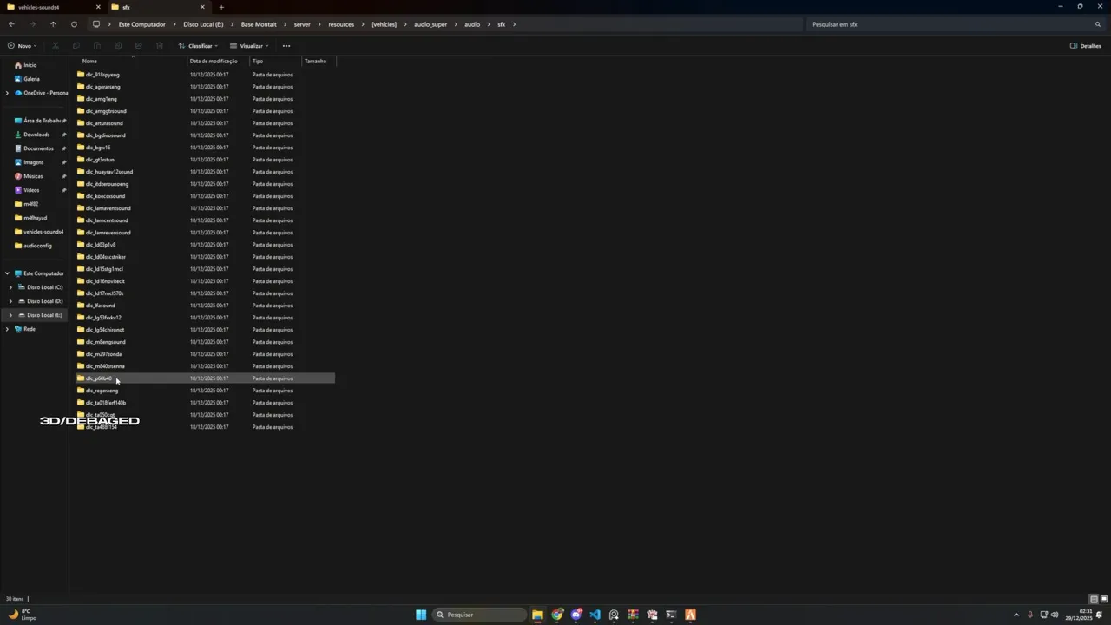Expand Disco Local (D:) in sidebar
The height and width of the screenshot is (625, 1111).
click(10, 301)
